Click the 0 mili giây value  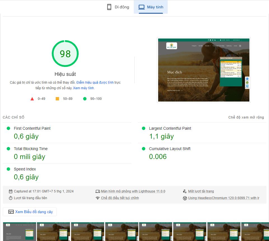point(29,156)
